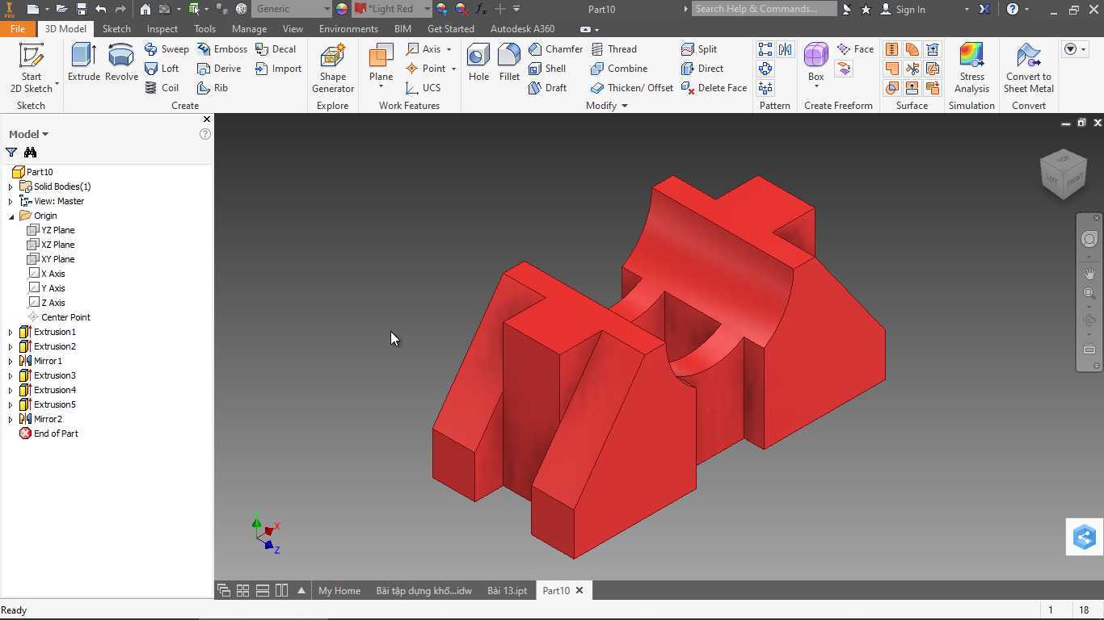Use the Rib tool

tap(213, 88)
